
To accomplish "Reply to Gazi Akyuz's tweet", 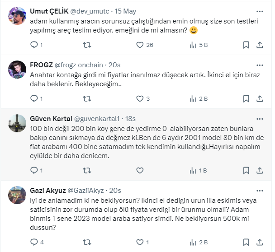I will [34, 242].
